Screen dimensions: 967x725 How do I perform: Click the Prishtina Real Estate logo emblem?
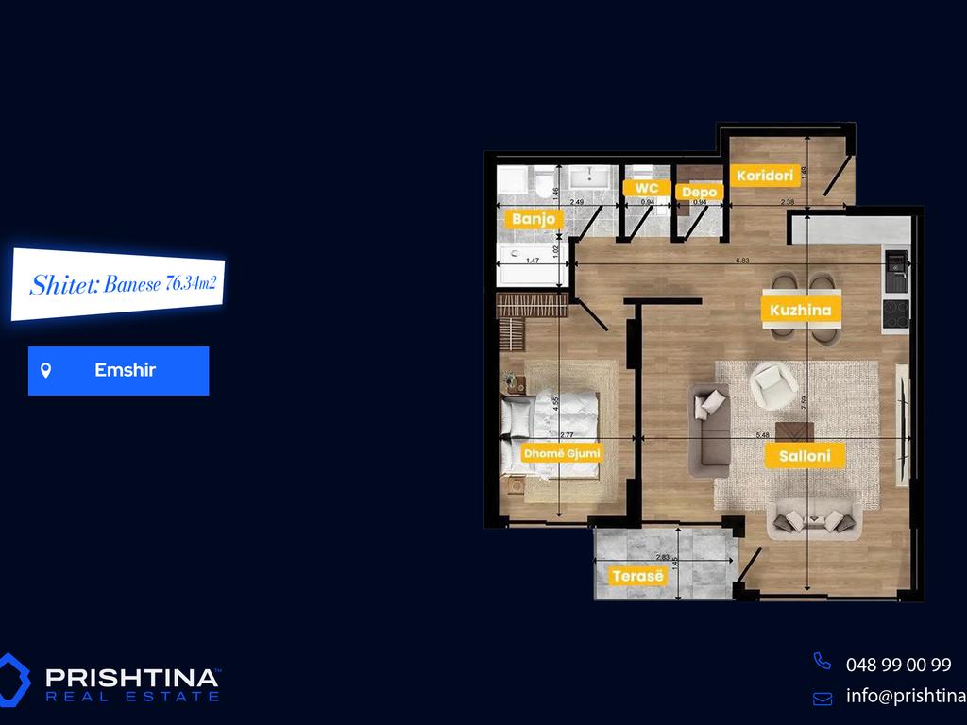point(14,679)
